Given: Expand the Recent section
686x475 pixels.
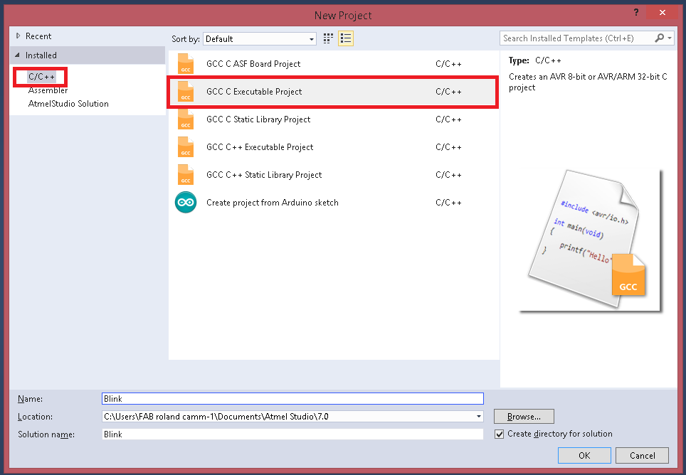Looking at the screenshot, I should [x=18, y=36].
